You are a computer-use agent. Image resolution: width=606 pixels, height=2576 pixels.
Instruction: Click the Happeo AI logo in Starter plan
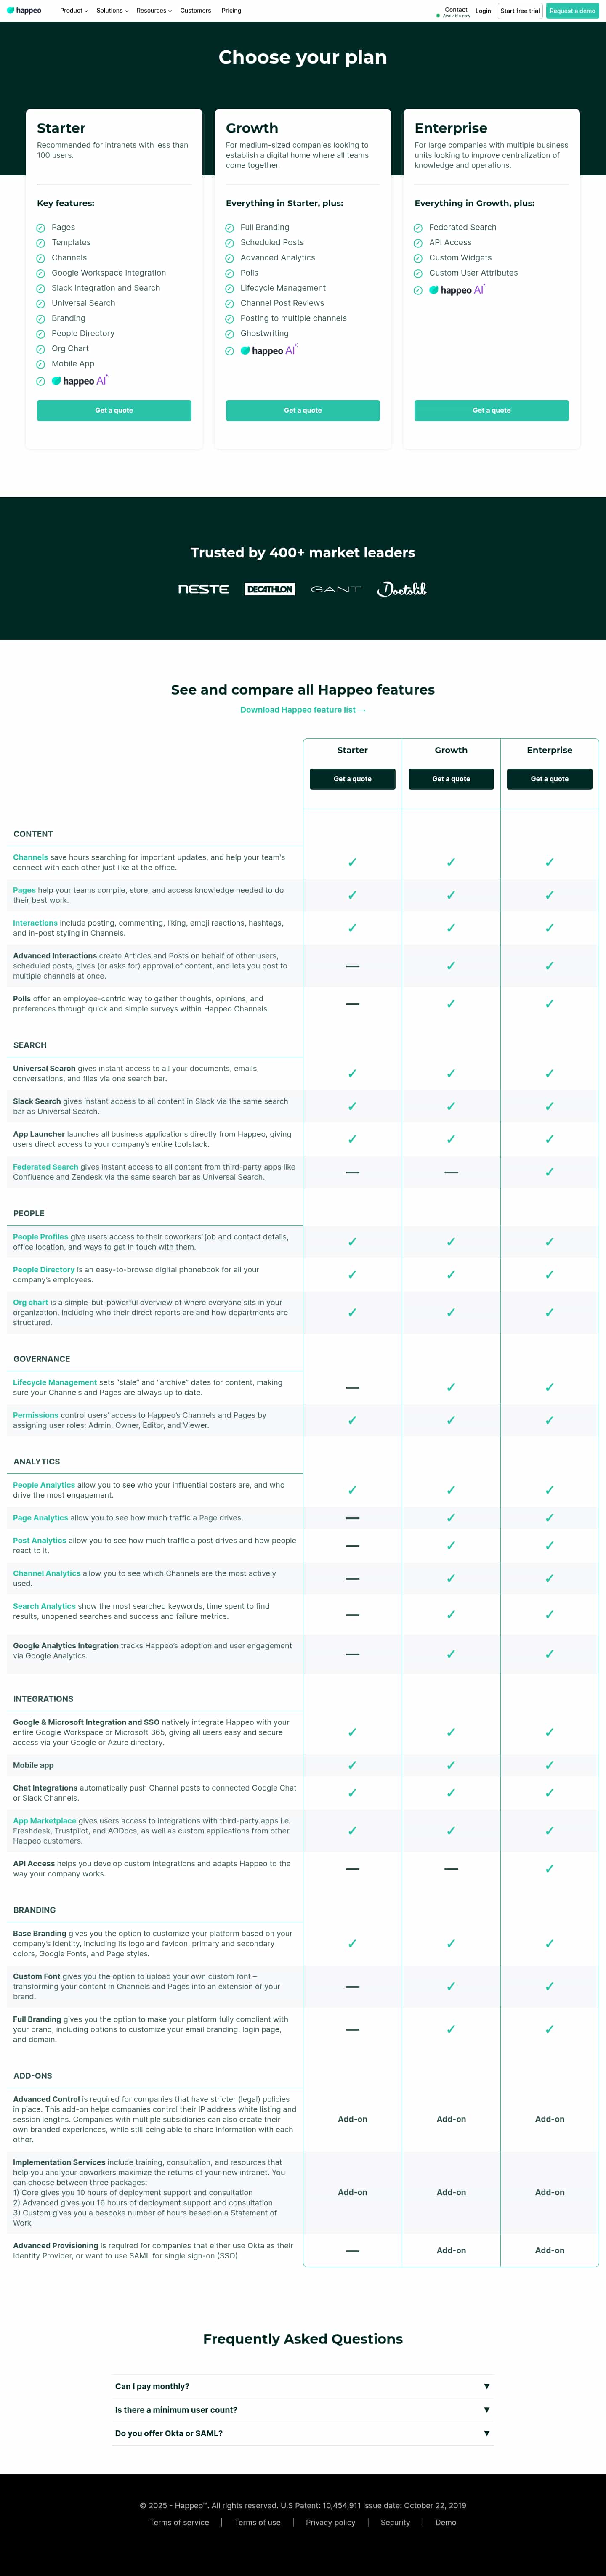[x=79, y=381]
